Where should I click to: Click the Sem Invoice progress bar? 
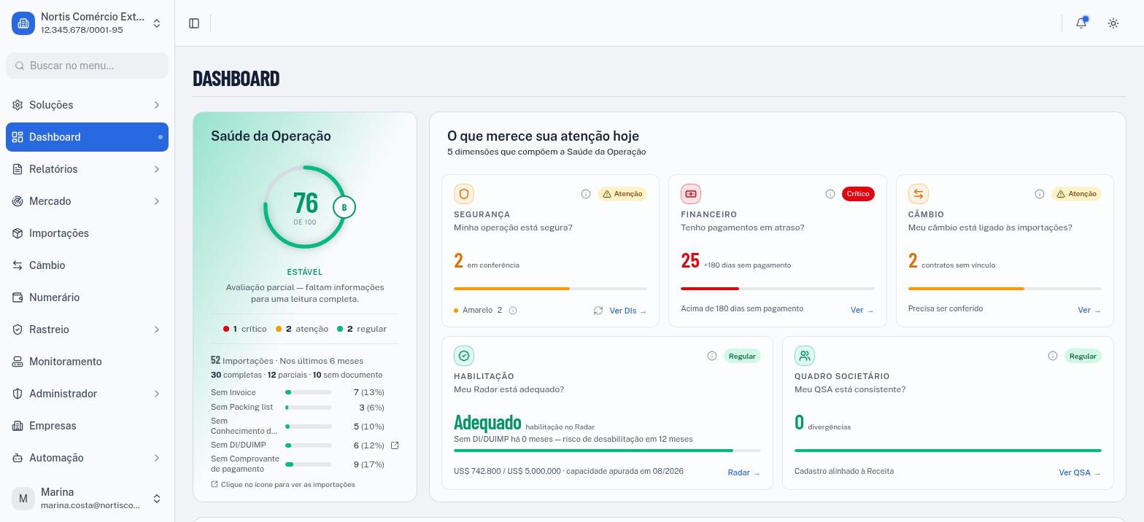pyautogui.click(x=309, y=392)
